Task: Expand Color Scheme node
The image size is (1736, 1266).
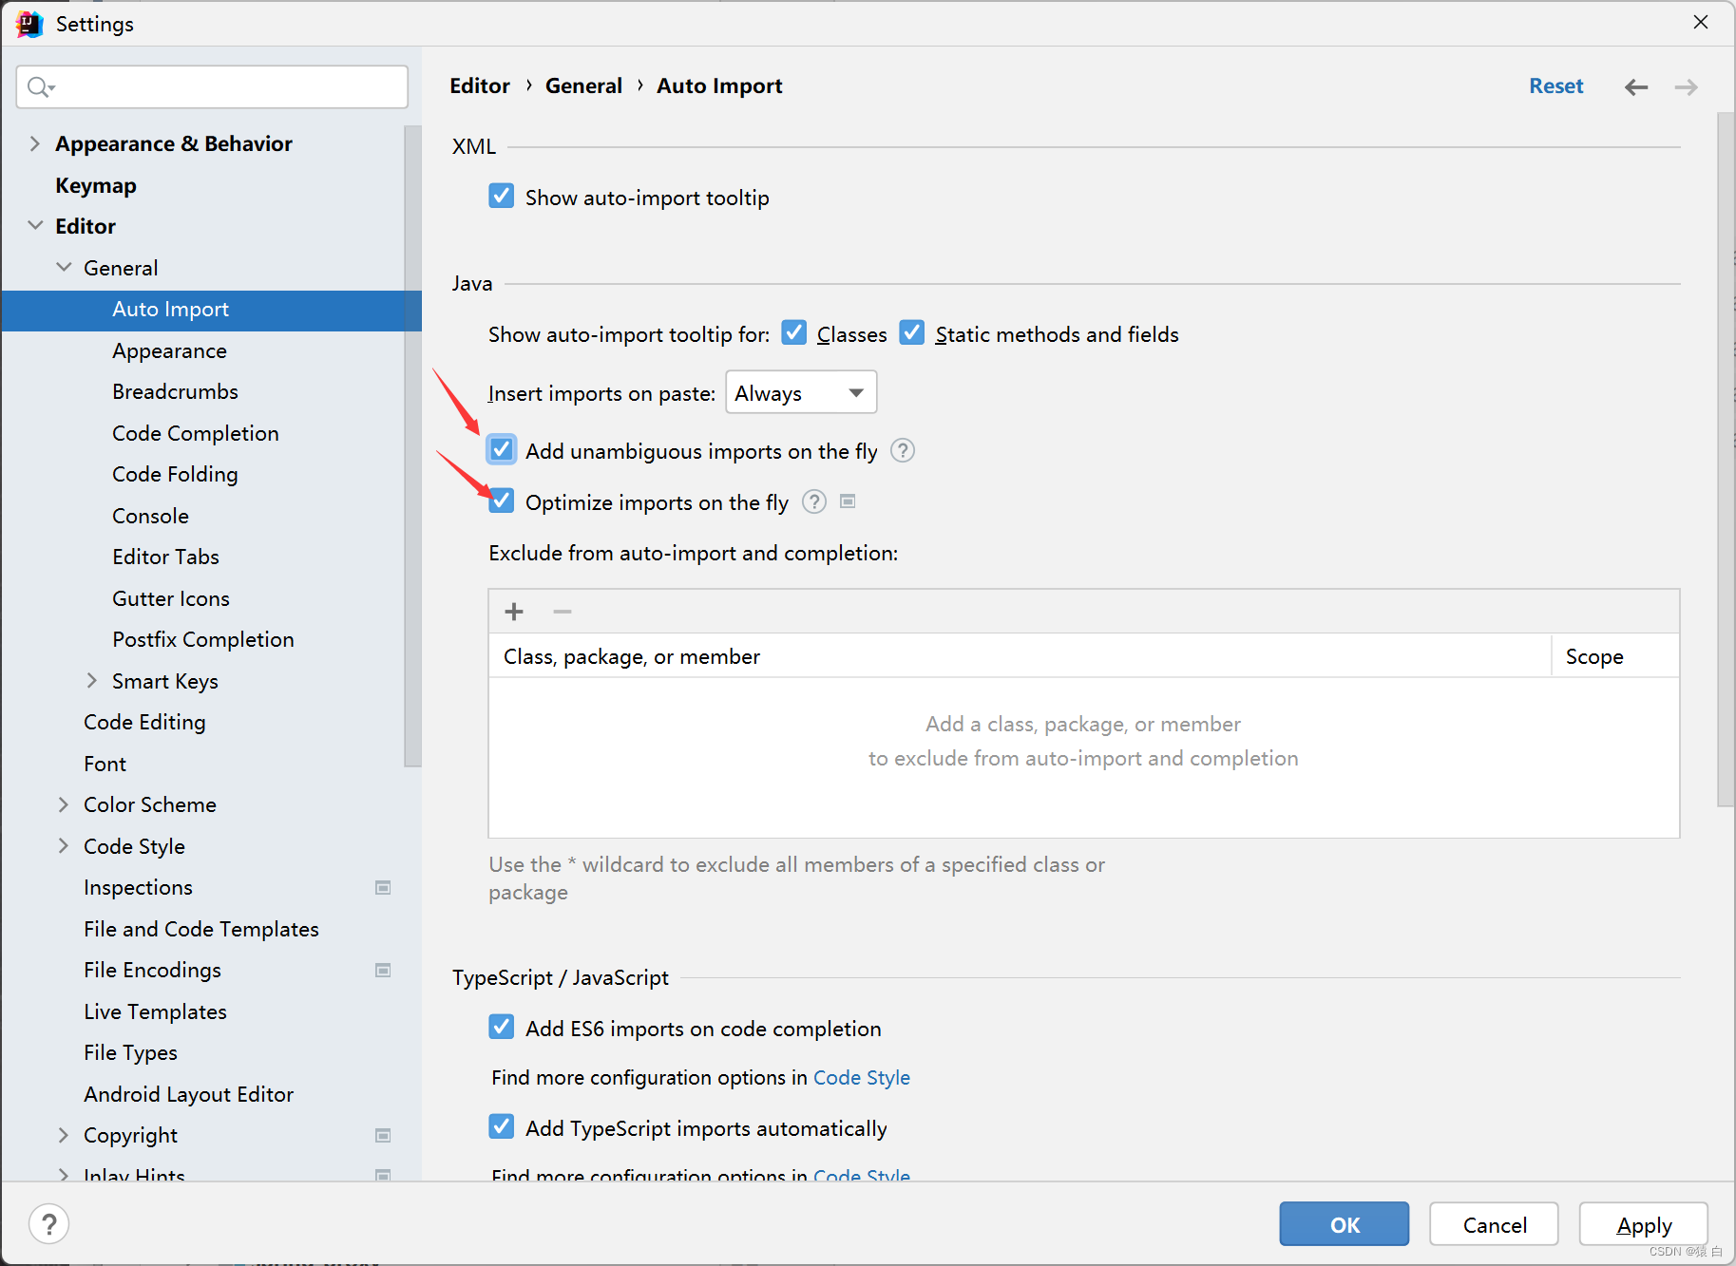Action: pos(64,805)
